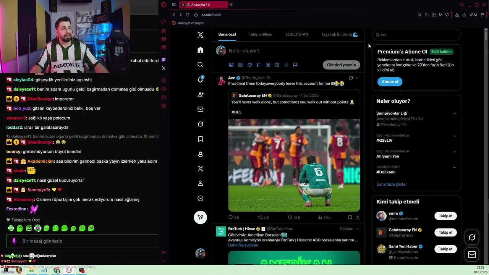Open a new browser tab
The image size is (489, 275).
click(231, 5)
